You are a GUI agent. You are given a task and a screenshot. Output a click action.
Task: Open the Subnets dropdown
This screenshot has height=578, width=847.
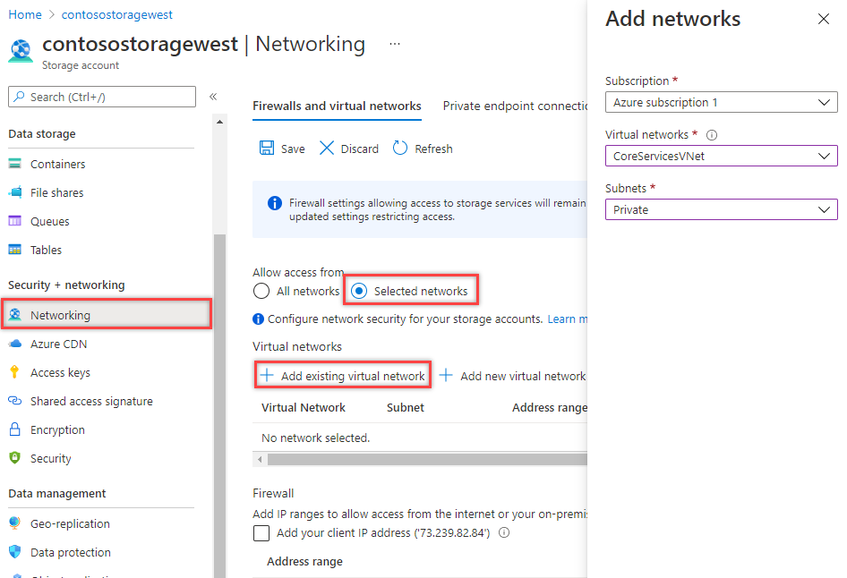[x=721, y=210]
